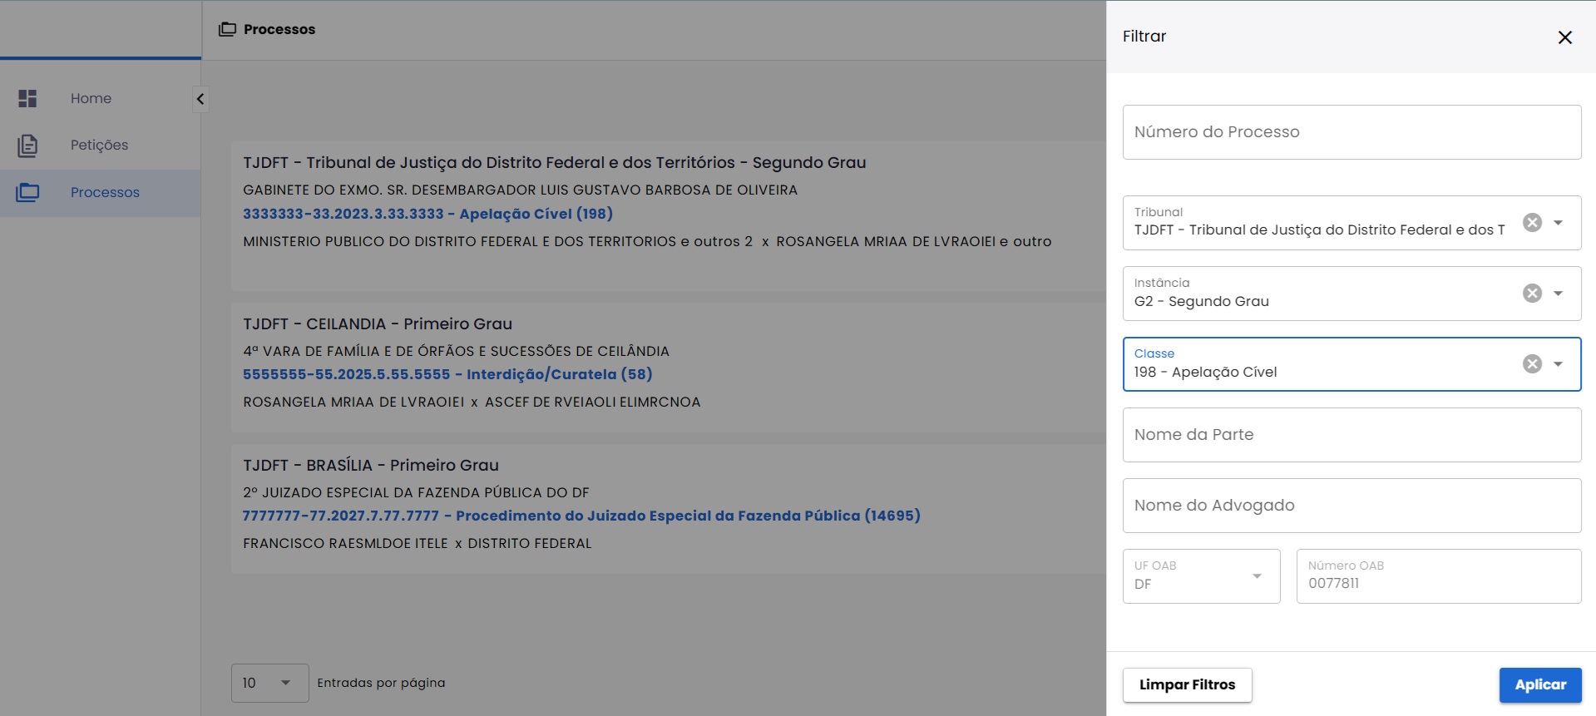This screenshot has height=716, width=1596.
Task: Click the 4ª VARA DE FAMÍLIA line
Action: pyautogui.click(x=456, y=351)
